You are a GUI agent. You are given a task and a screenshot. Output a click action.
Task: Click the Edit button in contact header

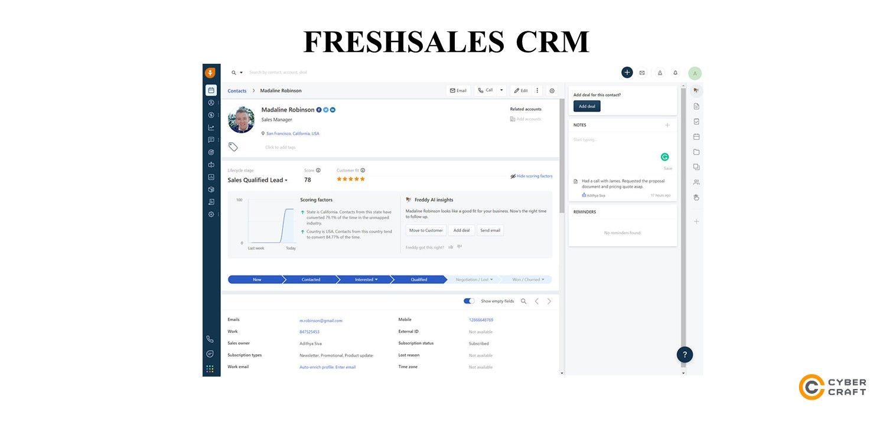521,90
